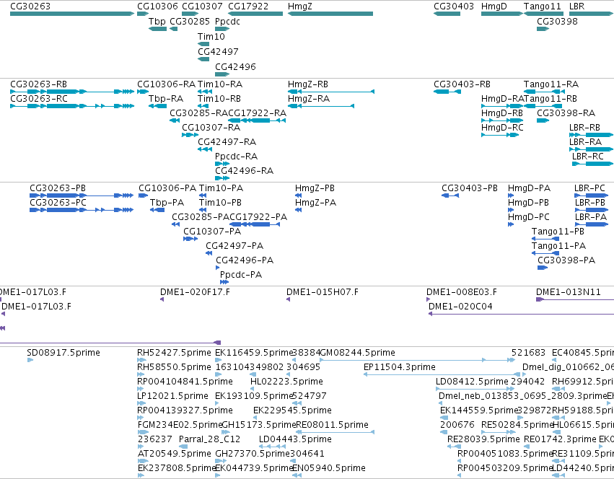Select the EP11504.3prime EST label
This screenshot has height=479, width=614.
point(400,367)
